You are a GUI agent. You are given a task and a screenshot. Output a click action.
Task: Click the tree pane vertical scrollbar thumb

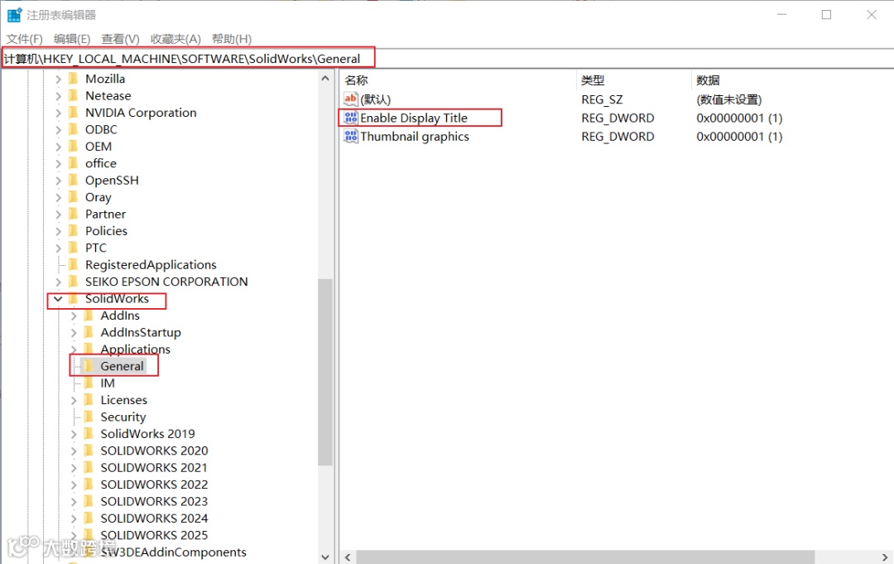pyautogui.click(x=325, y=372)
